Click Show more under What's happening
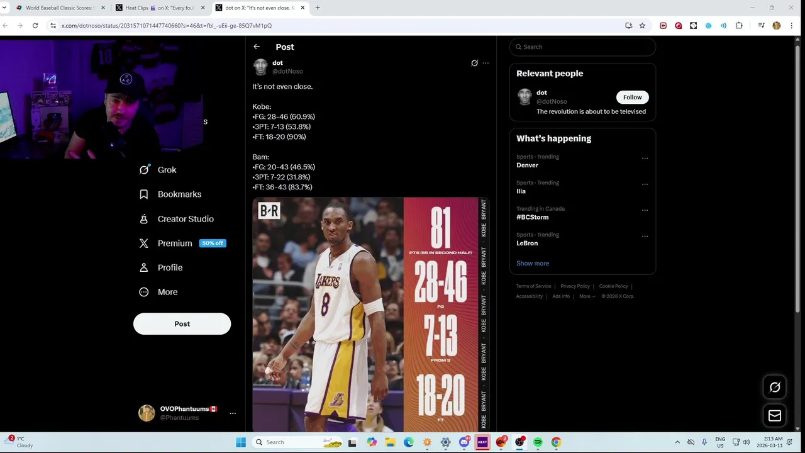Screen dimensions: 805x453 [x=533, y=264]
